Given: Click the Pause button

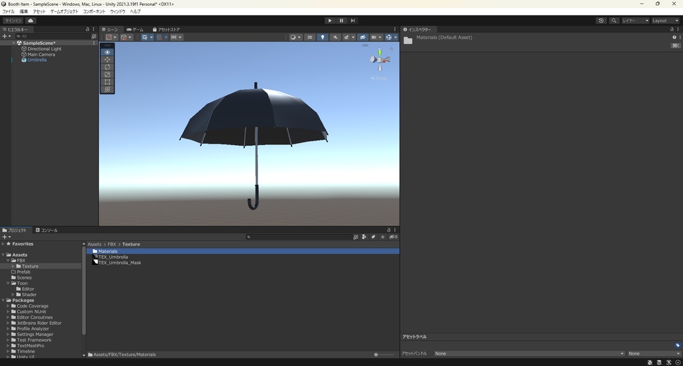Looking at the screenshot, I should point(341,21).
